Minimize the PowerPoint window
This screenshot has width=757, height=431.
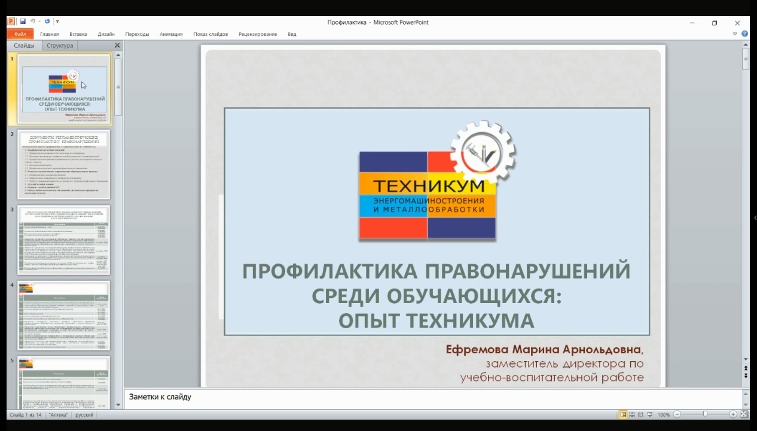[692, 23]
